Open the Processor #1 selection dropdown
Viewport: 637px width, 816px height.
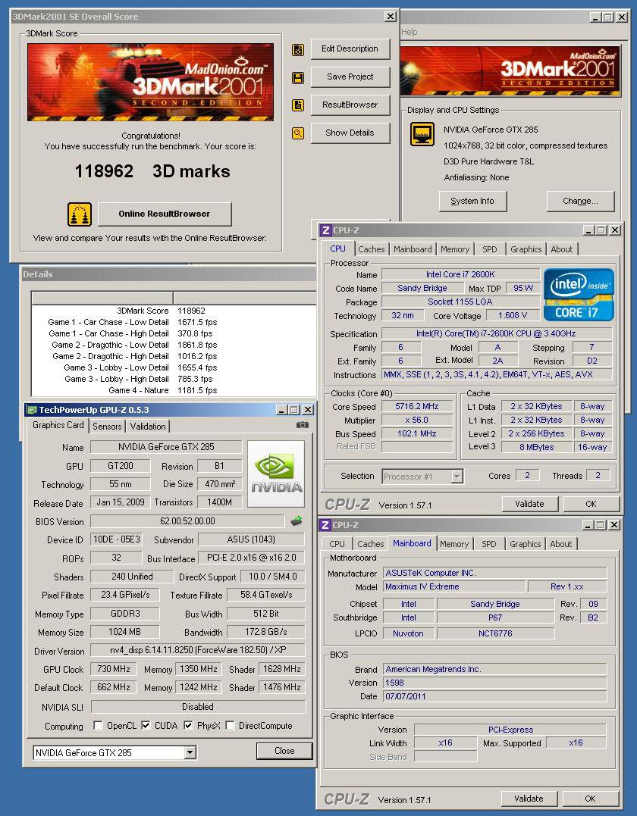click(x=457, y=476)
